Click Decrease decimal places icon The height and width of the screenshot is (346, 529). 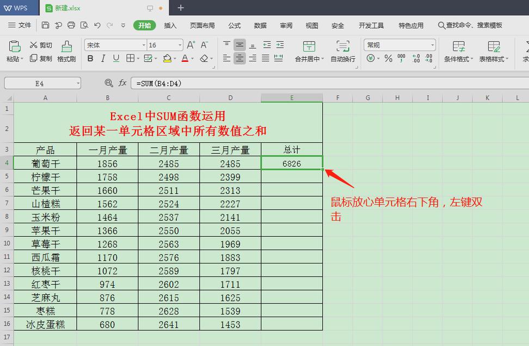pos(428,58)
